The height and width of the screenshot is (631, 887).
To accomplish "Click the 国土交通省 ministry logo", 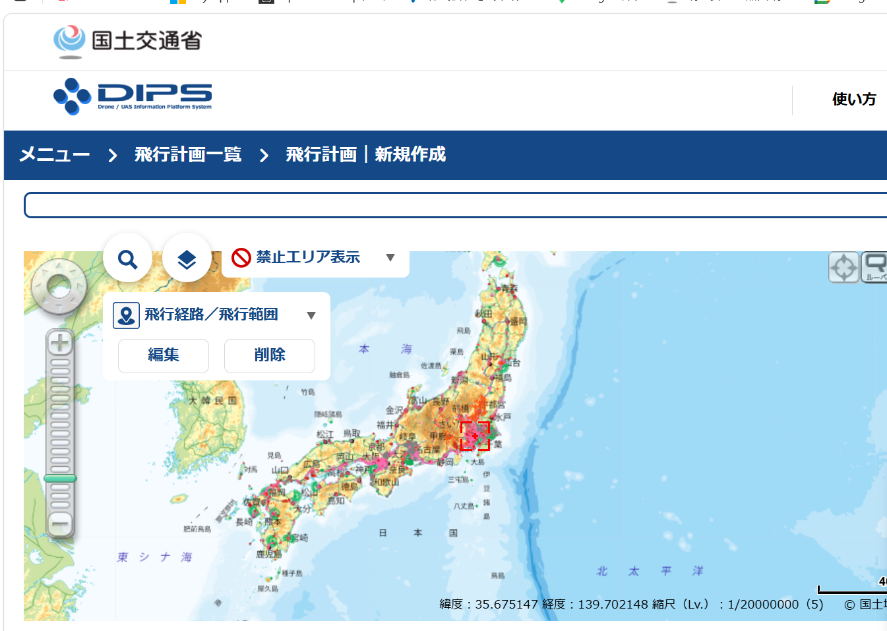I will (x=127, y=41).
